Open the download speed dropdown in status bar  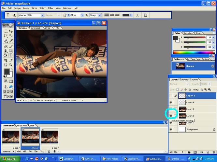click(54, 100)
